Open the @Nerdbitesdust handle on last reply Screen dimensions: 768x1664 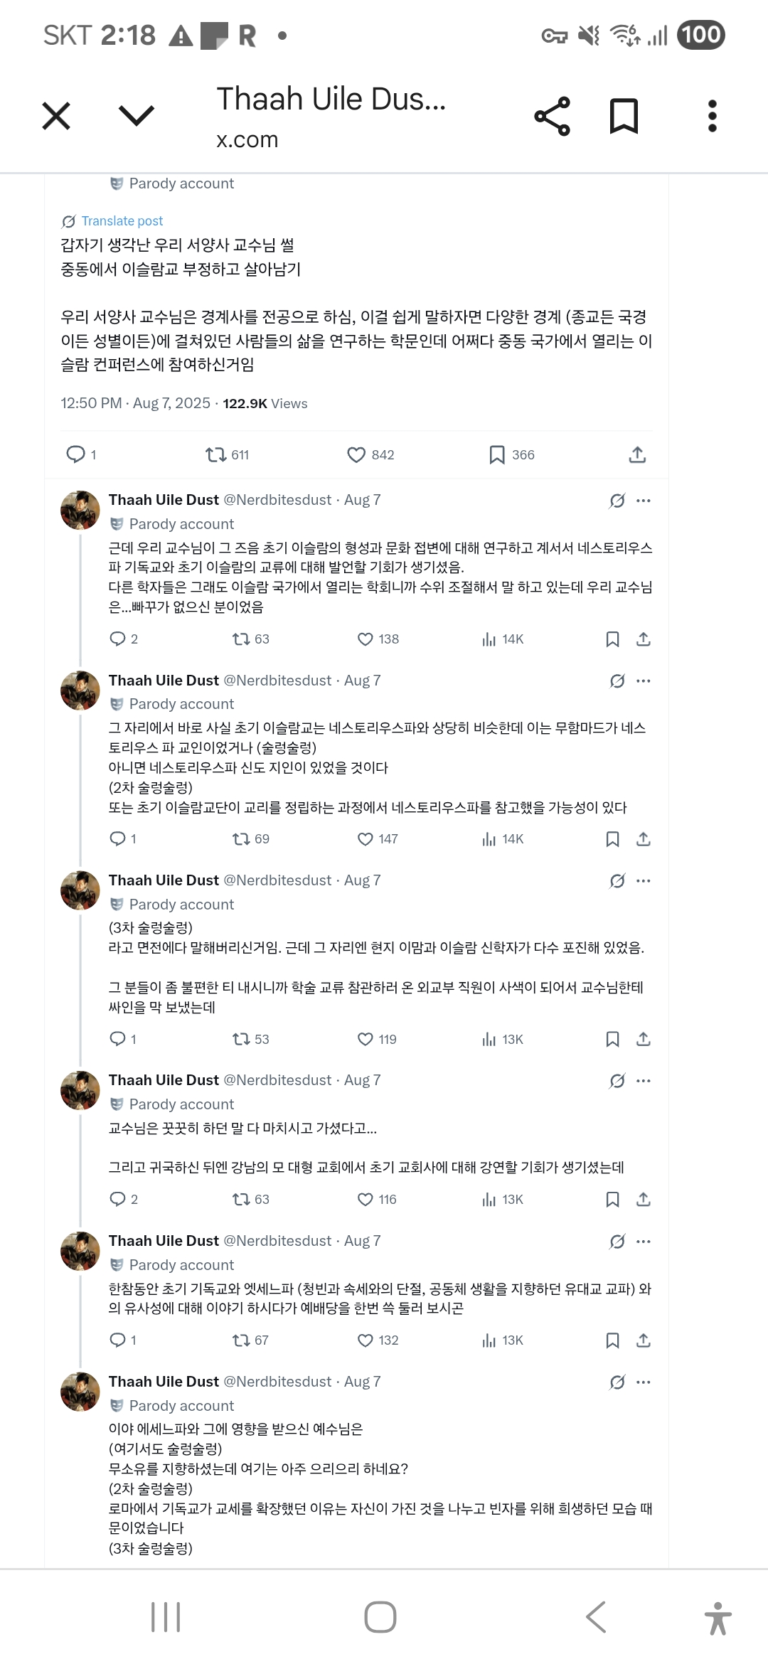coord(277,1382)
